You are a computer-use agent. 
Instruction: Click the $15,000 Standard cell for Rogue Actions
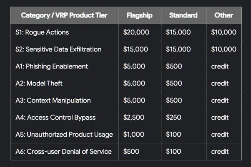tap(178, 32)
